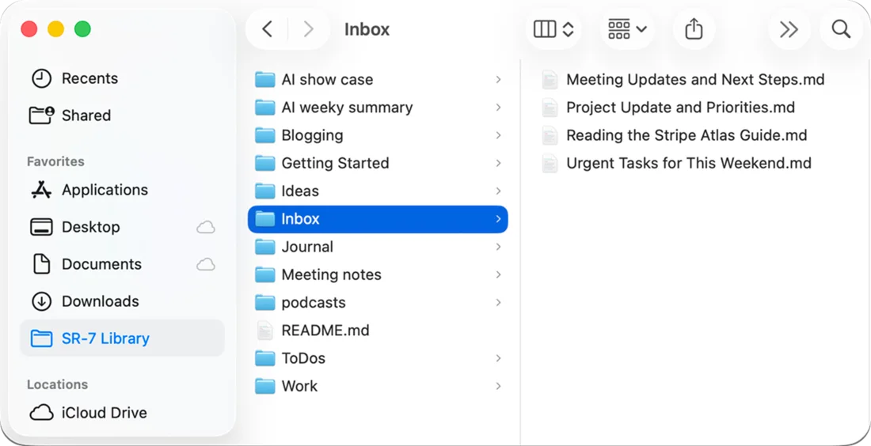871x446 pixels.
Task: Click the highlighted Inbox folder row
Action: click(378, 218)
